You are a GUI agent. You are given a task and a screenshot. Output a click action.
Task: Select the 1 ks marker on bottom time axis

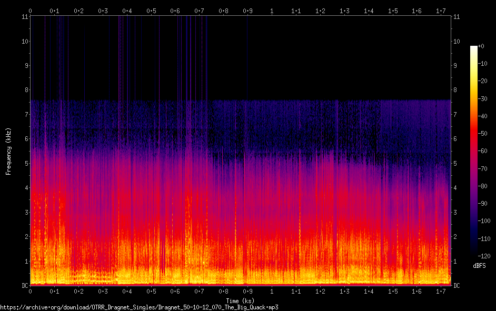[272, 291]
